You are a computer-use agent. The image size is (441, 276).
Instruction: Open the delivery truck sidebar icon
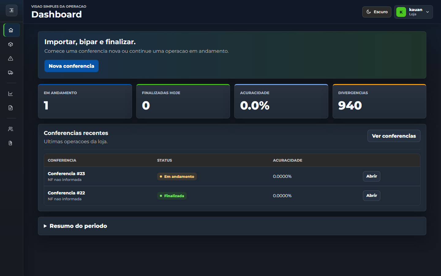pyautogui.click(x=11, y=73)
